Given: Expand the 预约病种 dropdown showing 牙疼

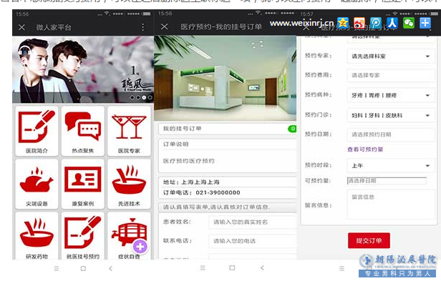Looking at the screenshot, I should (x=391, y=95).
